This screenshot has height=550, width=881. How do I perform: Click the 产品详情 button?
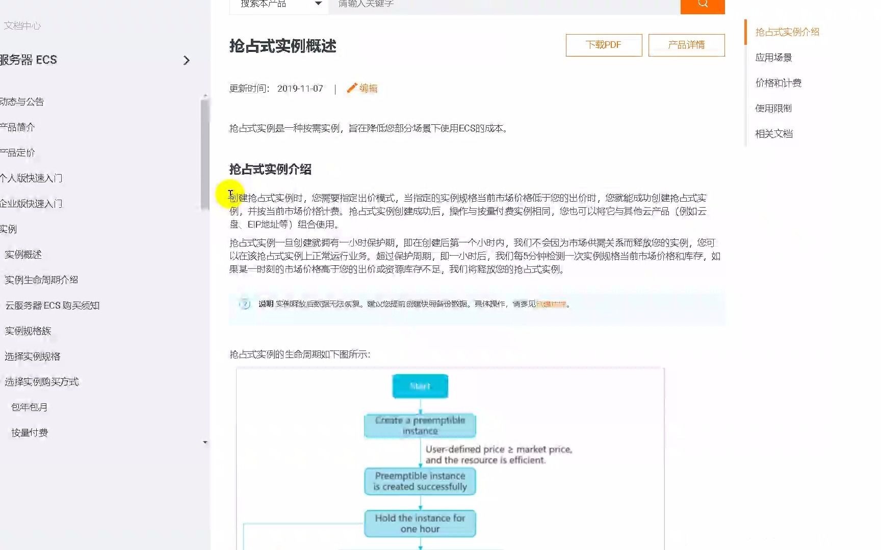click(686, 45)
